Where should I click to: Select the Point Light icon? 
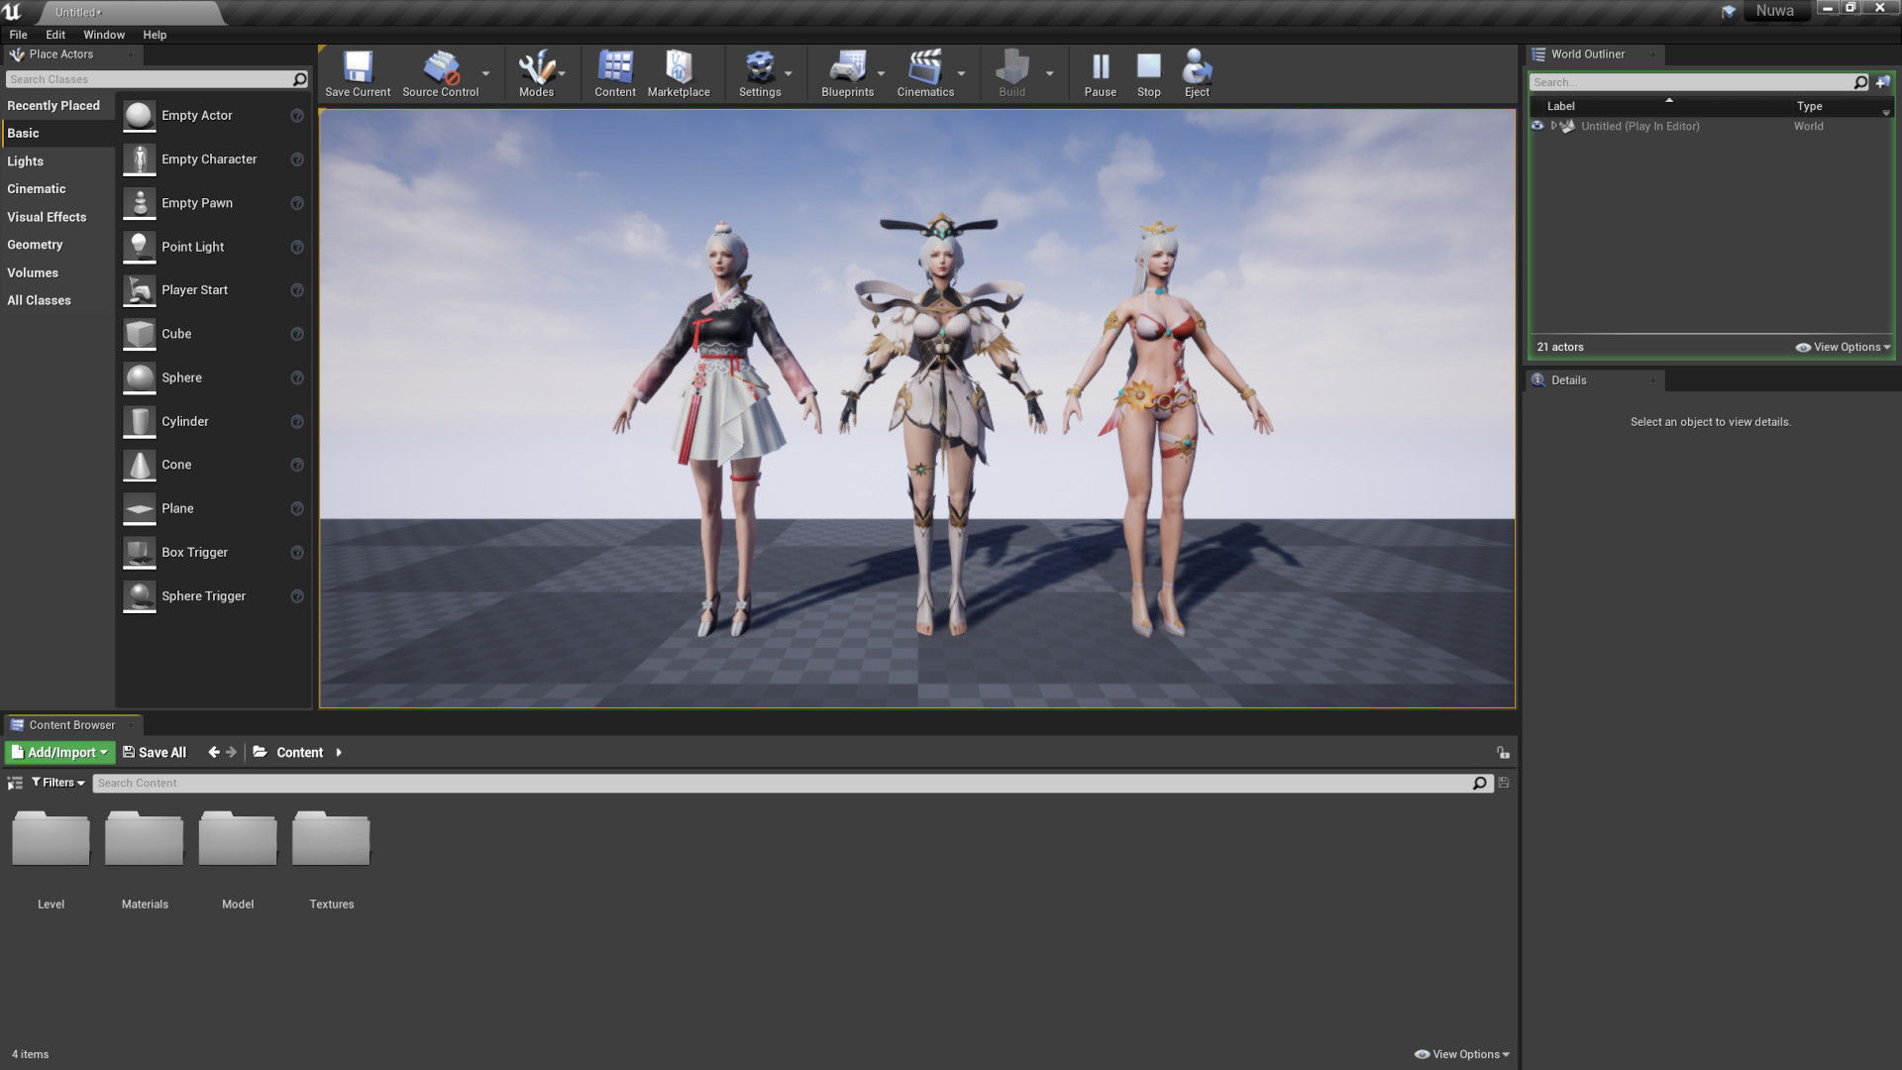click(140, 247)
